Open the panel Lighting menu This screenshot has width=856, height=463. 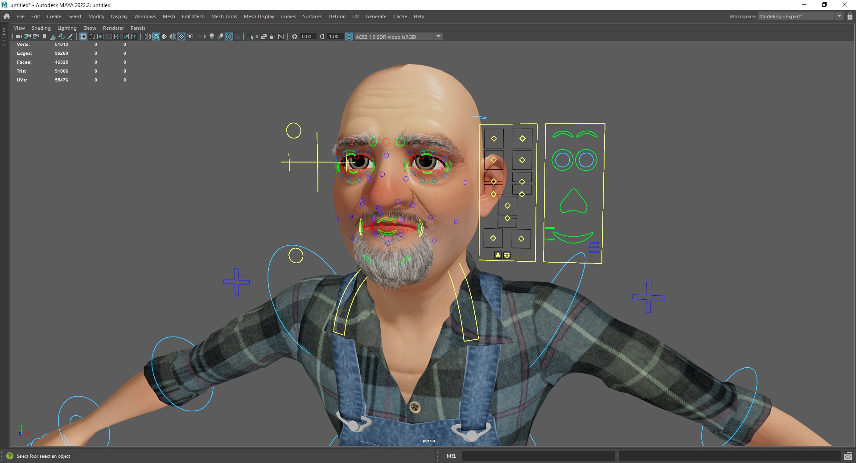(x=67, y=28)
